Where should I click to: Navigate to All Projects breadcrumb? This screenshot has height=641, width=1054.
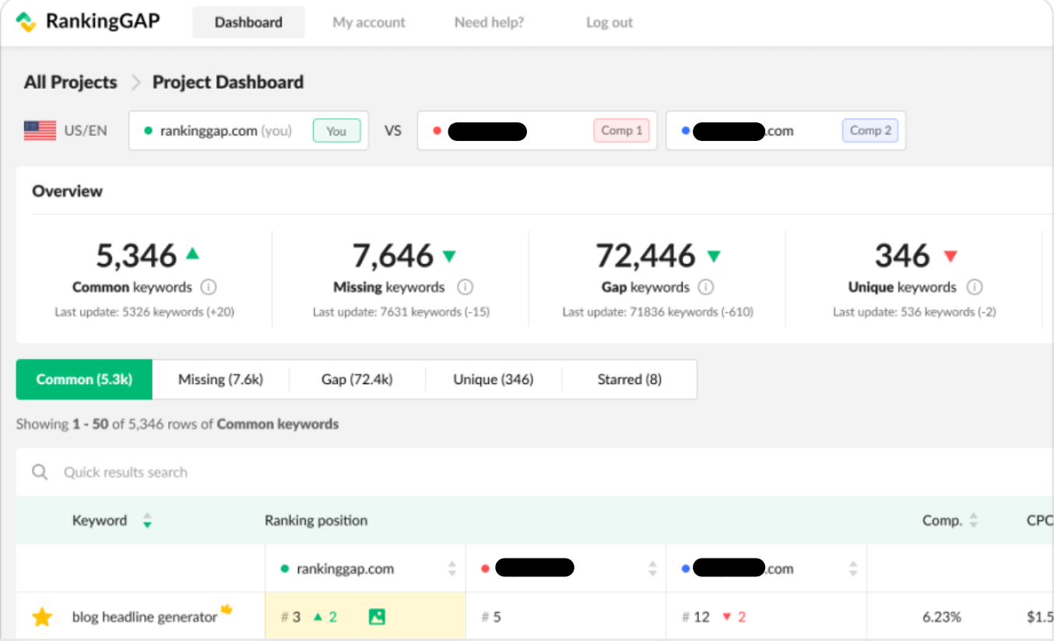click(x=70, y=82)
